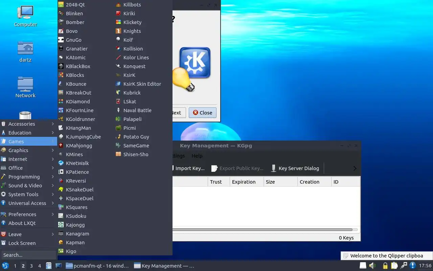
Task: Start Granatier game
Action: (x=86, y=49)
